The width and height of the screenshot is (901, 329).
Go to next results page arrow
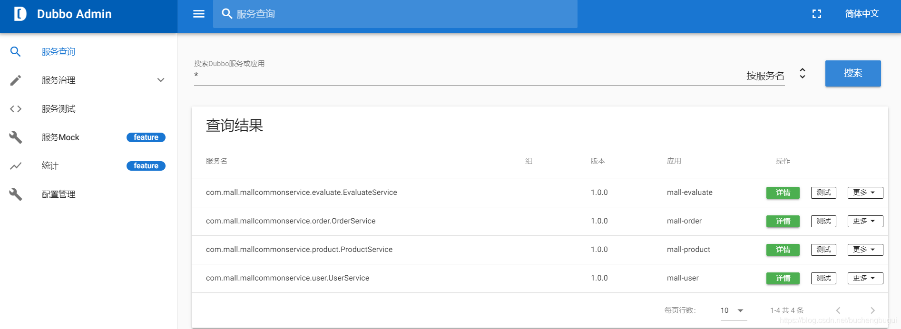point(872,310)
